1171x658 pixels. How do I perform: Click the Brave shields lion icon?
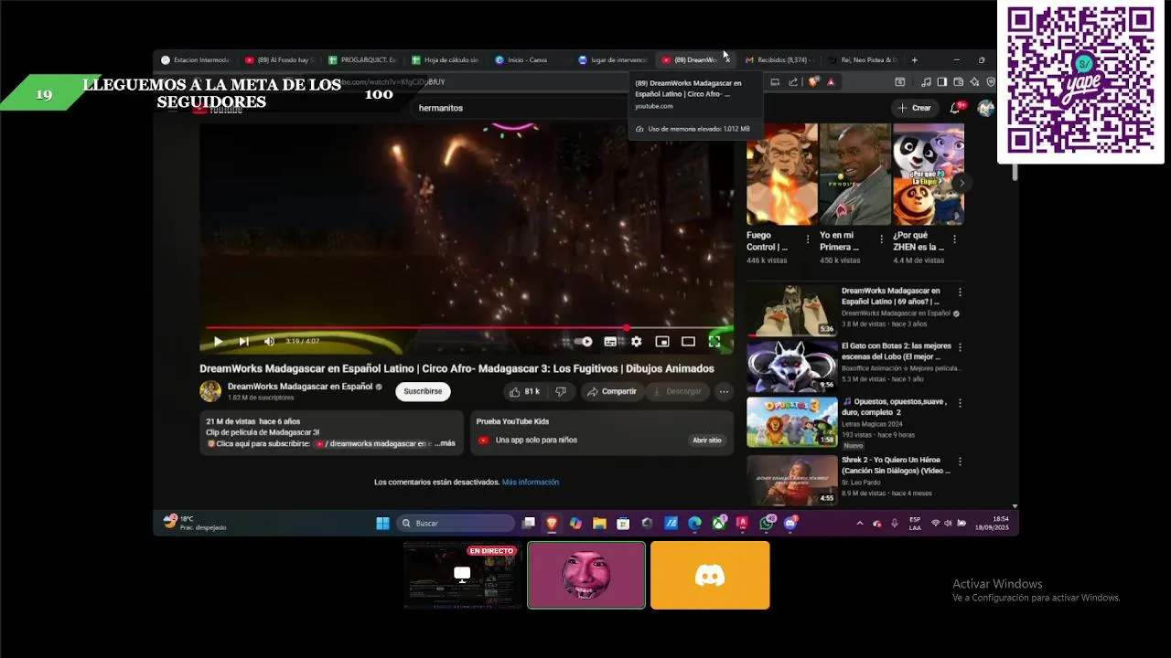point(813,82)
